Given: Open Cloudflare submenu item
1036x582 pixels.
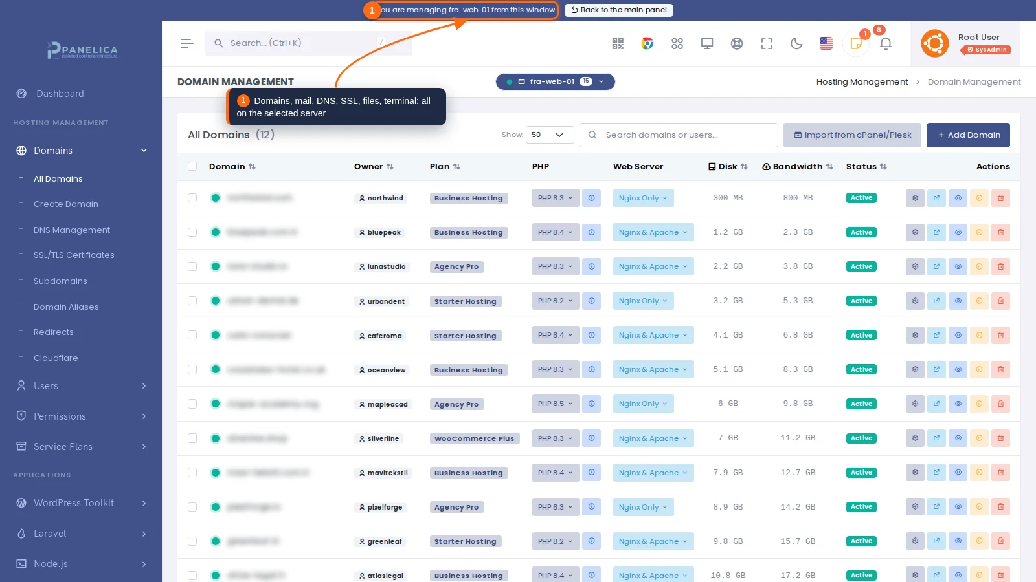Looking at the screenshot, I should 56,358.
